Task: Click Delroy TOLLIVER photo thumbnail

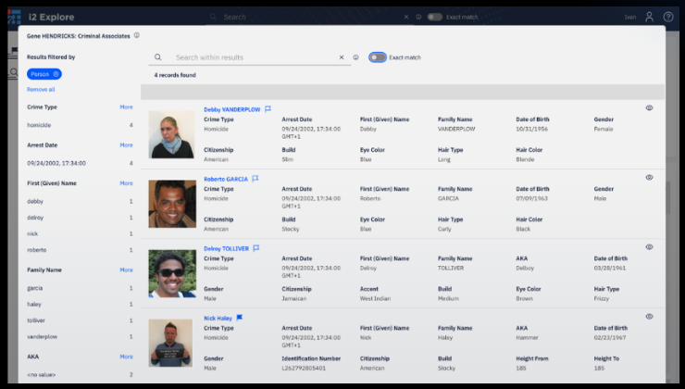Action: [x=172, y=273]
